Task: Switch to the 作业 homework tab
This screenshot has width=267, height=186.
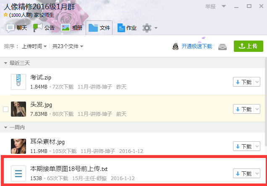Action: coord(127,28)
